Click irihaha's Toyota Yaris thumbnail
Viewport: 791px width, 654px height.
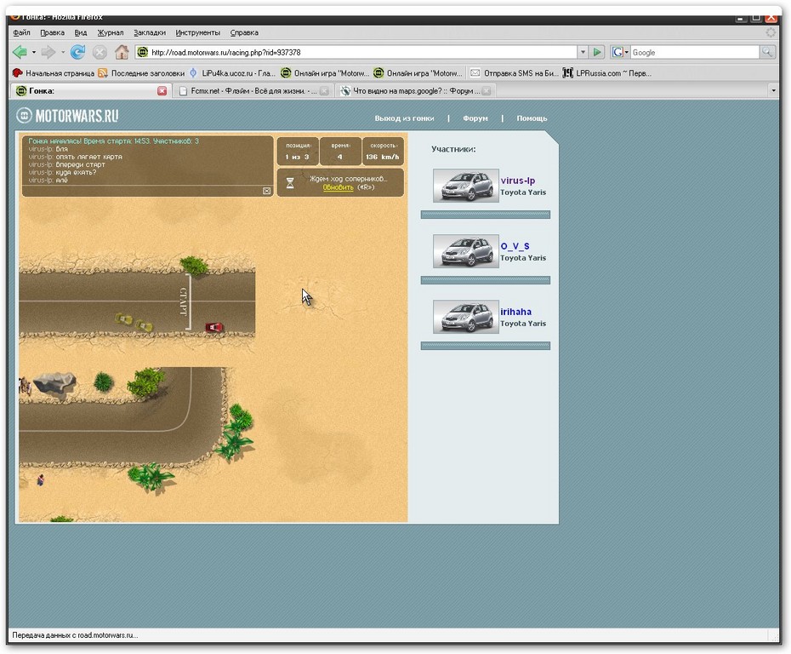(465, 317)
